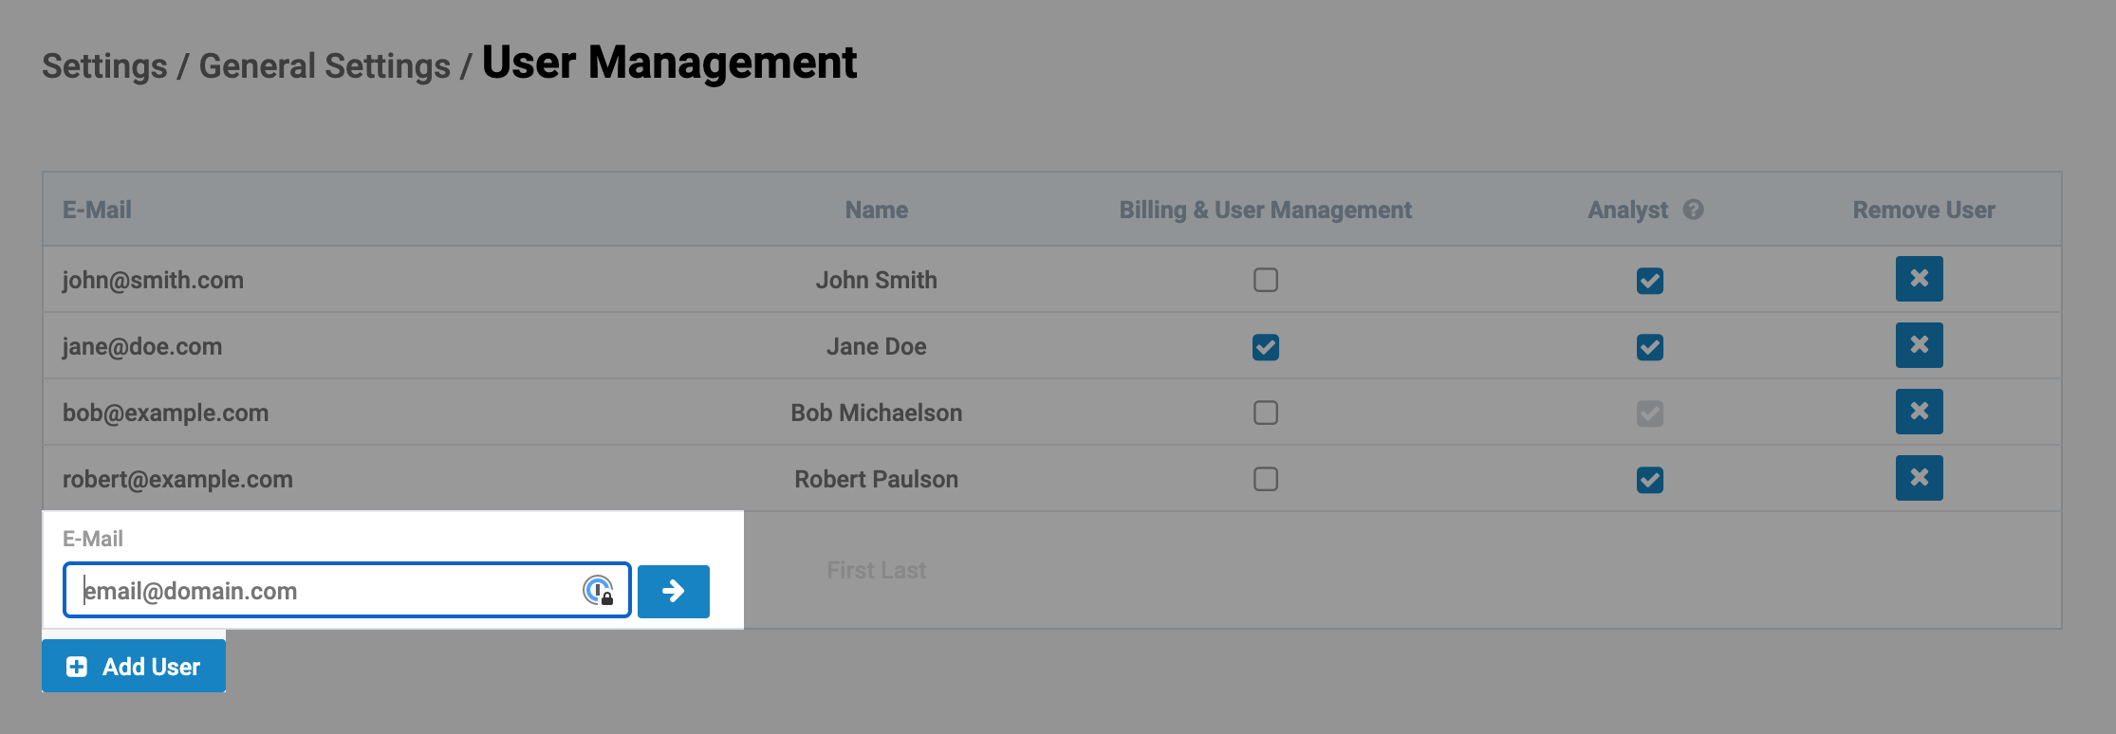Enable Billing & User Management for Robert Paulson
The width and height of the screenshot is (2116, 734).
[1266, 479]
